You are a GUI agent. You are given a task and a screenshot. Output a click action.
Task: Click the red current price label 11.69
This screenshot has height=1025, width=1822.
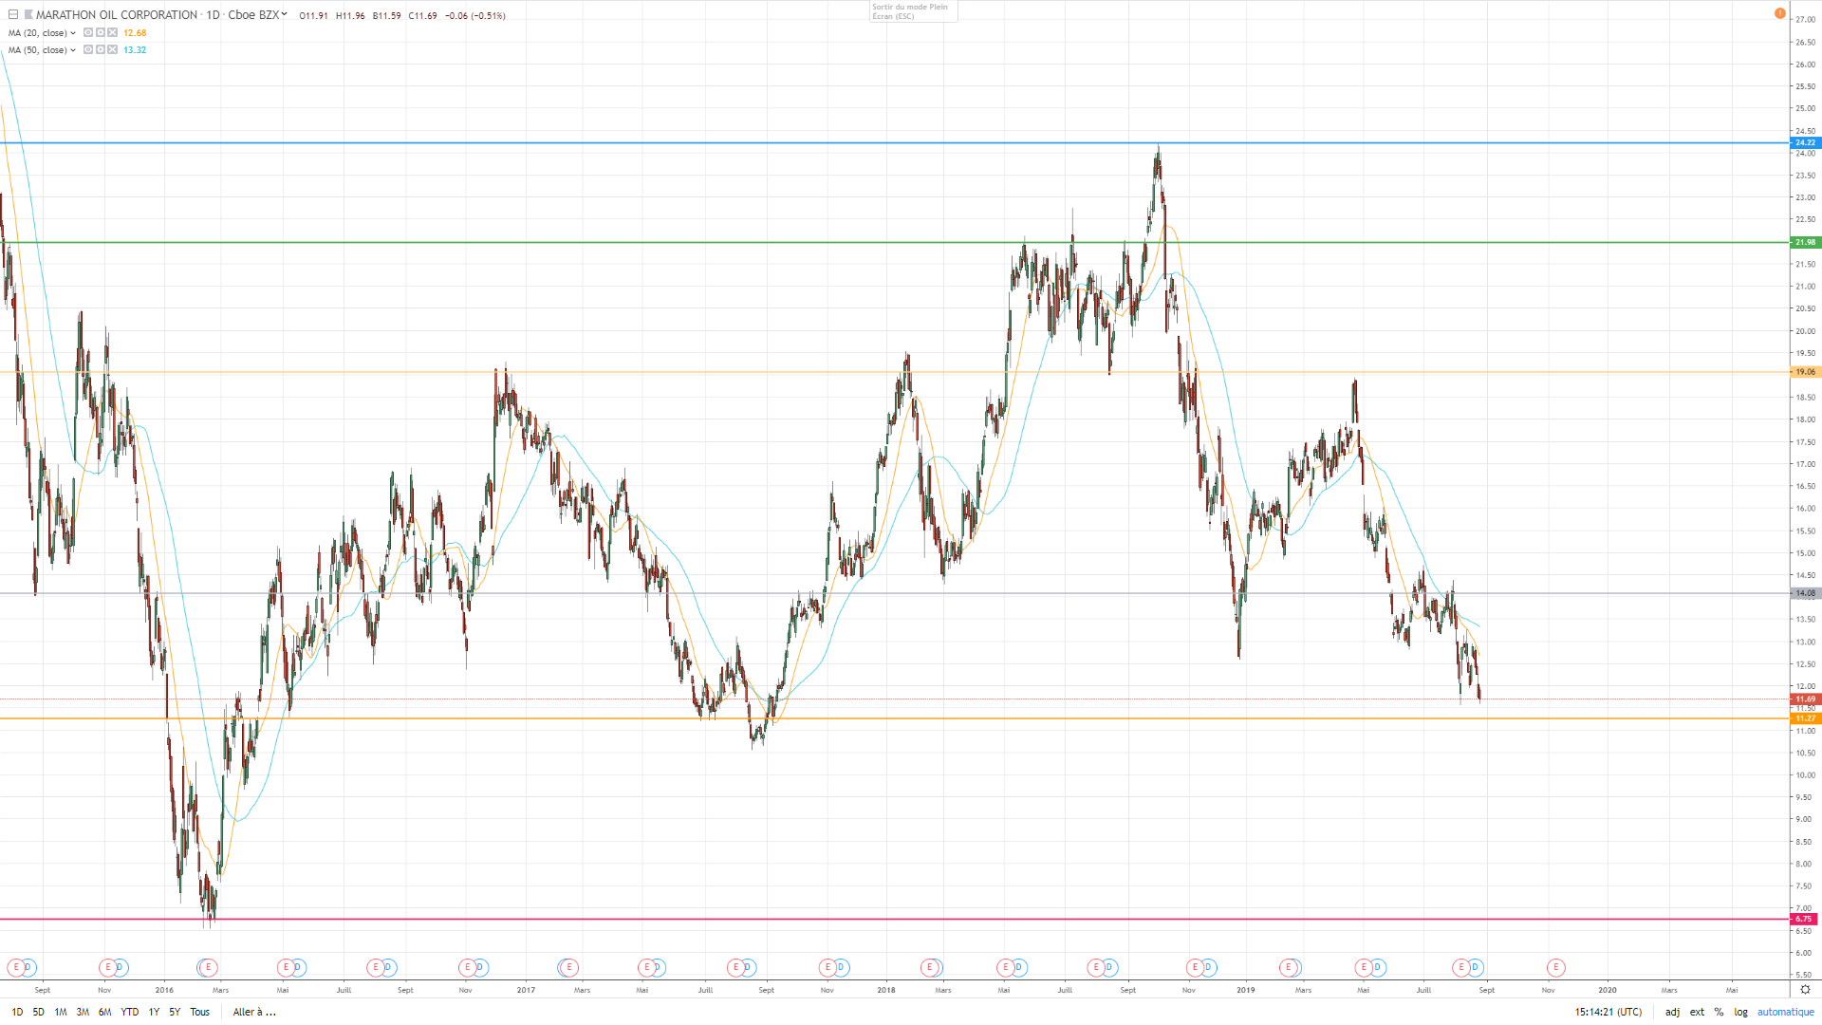[x=1805, y=699]
